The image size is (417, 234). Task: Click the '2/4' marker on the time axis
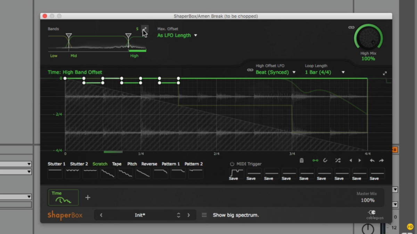216,154
